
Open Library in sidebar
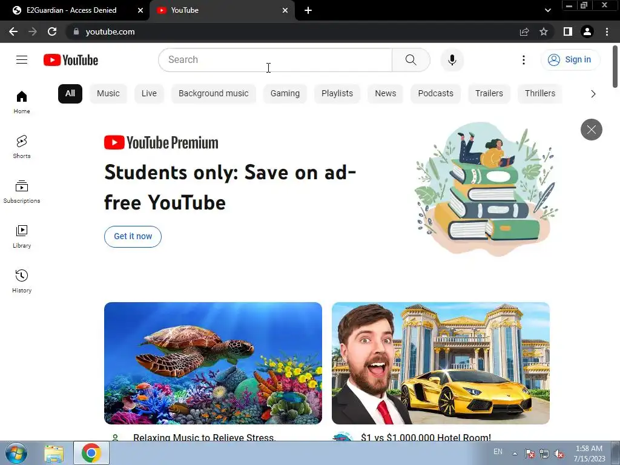22,237
